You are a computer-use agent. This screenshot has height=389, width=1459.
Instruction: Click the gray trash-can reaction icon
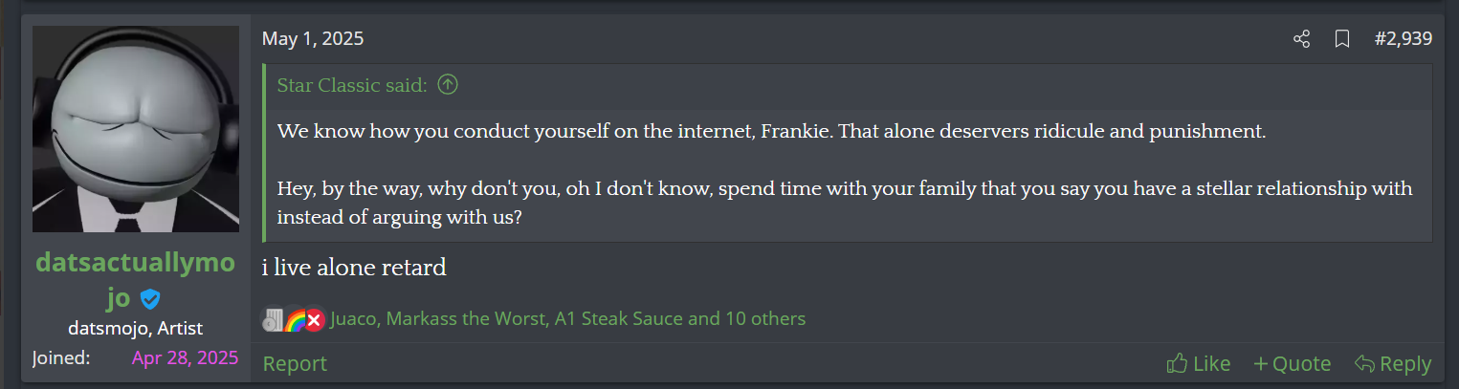click(x=274, y=319)
